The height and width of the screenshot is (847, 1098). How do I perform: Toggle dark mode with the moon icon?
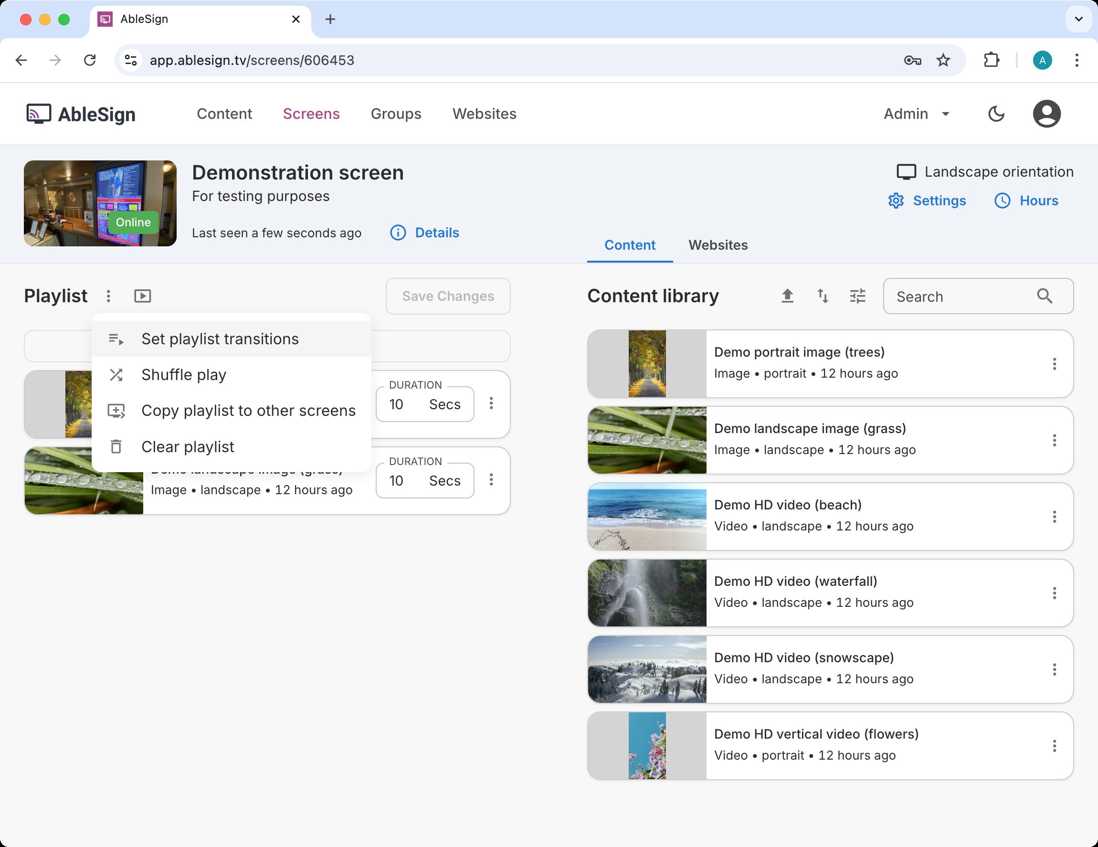pos(996,114)
